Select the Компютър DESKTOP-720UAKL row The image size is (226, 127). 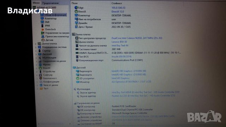(103, 16)
